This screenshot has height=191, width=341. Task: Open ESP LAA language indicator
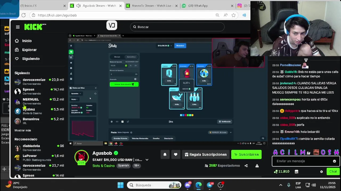coord(298,185)
